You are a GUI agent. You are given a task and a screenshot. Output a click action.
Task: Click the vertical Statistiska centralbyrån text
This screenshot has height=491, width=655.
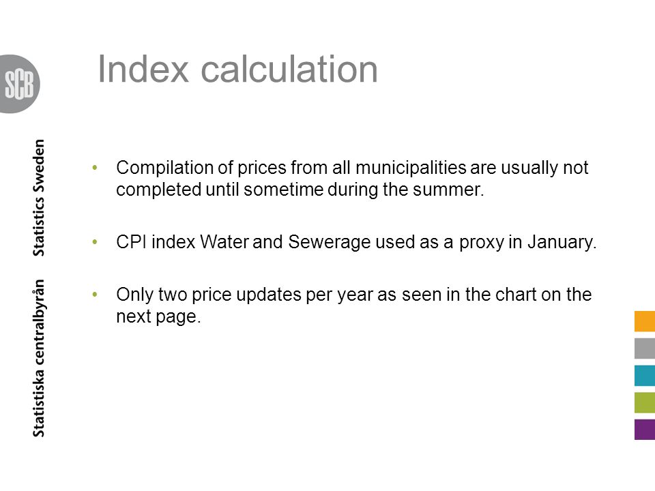(38, 358)
